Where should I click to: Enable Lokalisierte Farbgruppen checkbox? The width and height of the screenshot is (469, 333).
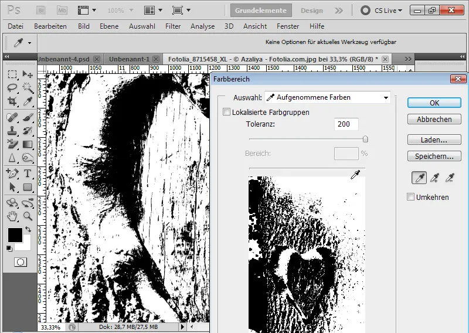(x=226, y=112)
